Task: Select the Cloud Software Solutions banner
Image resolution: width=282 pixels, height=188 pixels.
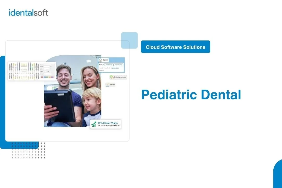Action: pyautogui.click(x=175, y=47)
